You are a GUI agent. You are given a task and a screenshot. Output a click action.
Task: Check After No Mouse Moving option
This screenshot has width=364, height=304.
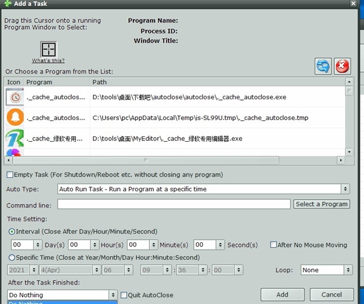pyautogui.click(x=274, y=245)
